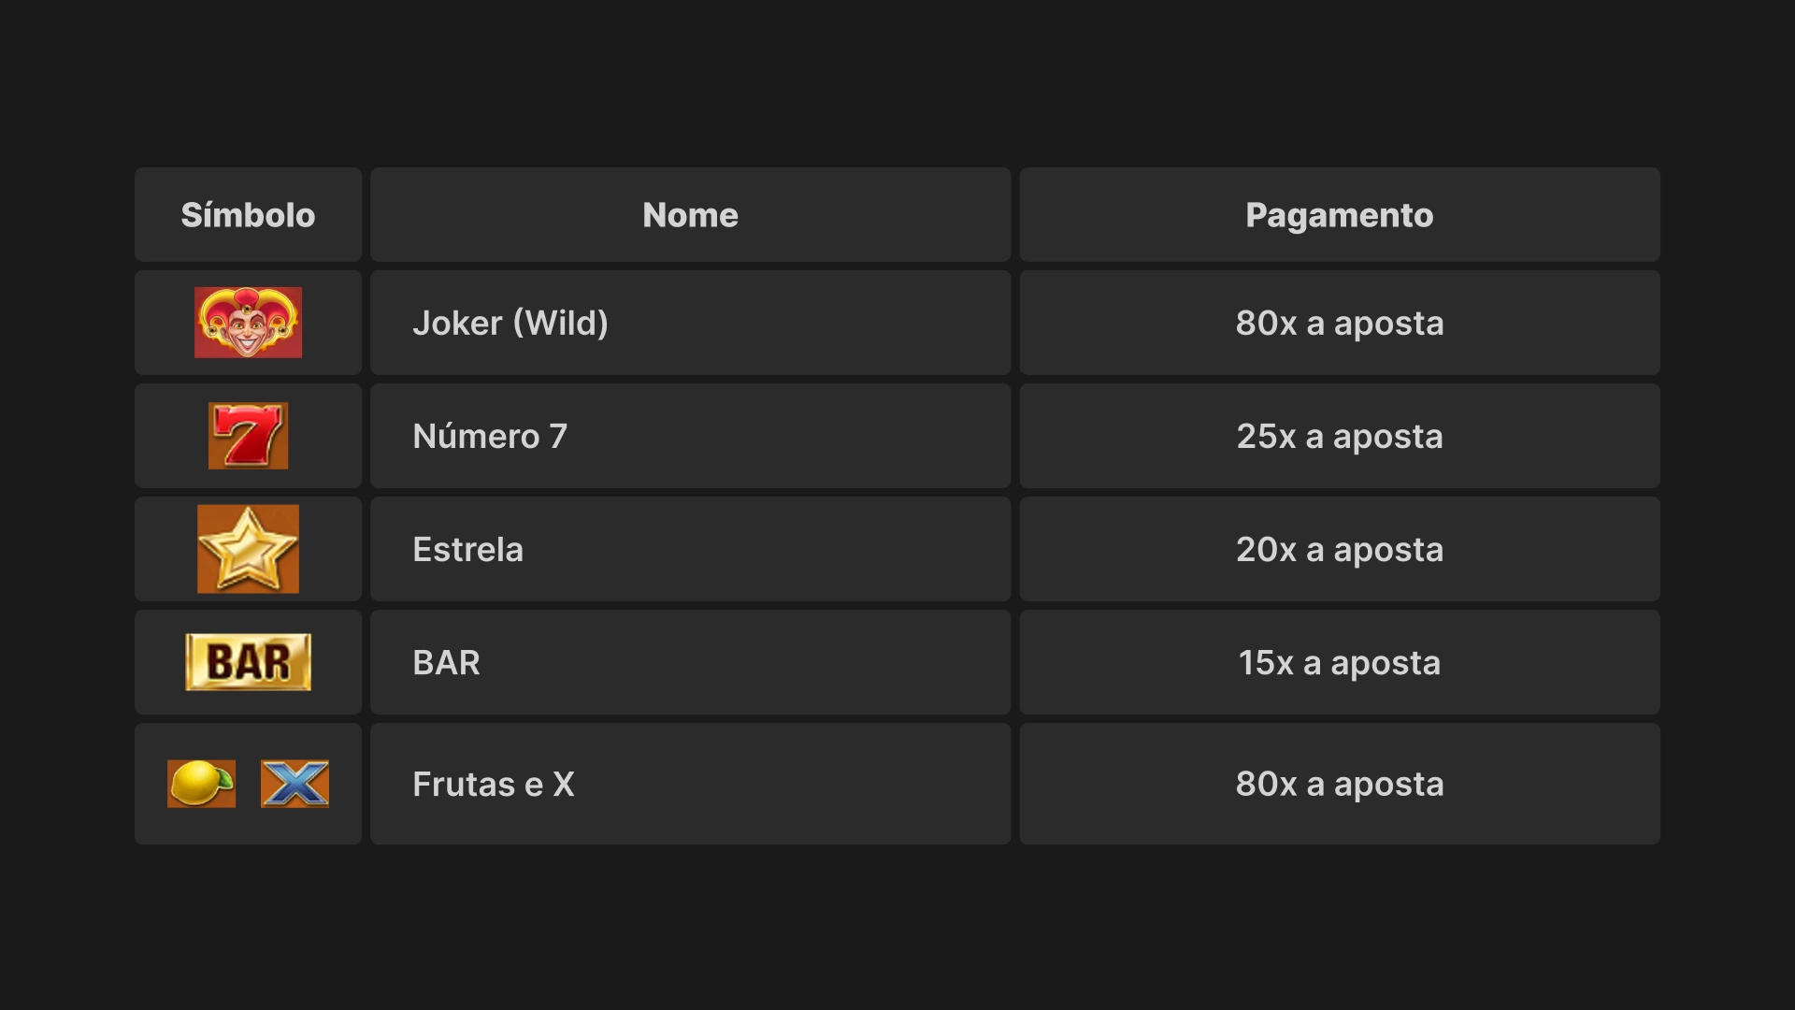Viewport: 1795px width, 1010px height.
Task: Select the Pagamento column header
Action: (1339, 215)
